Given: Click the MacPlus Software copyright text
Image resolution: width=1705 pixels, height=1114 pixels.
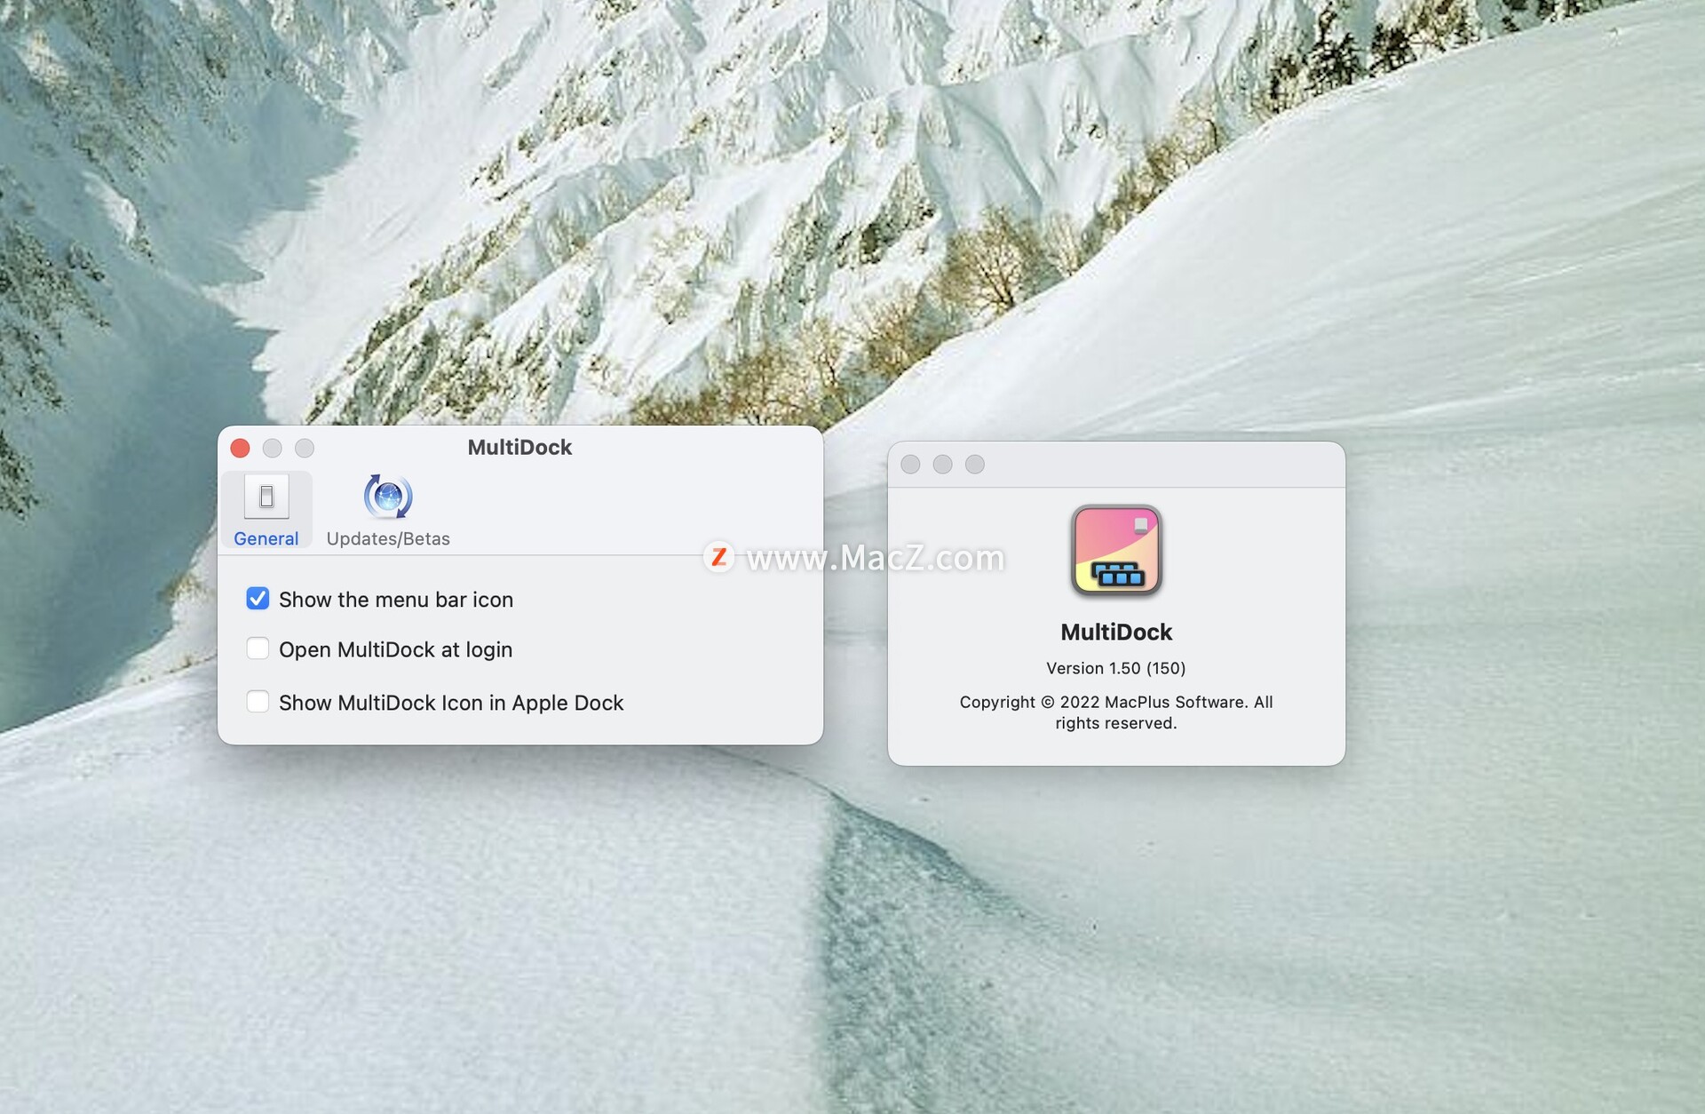Looking at the screenshot, I should (x=1115, y=712).
